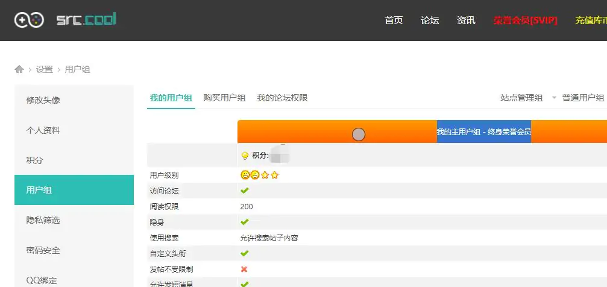This screenshot has width=607, height=287.
Task: Click the user level smiley and star icons
Action: (259, 175)
